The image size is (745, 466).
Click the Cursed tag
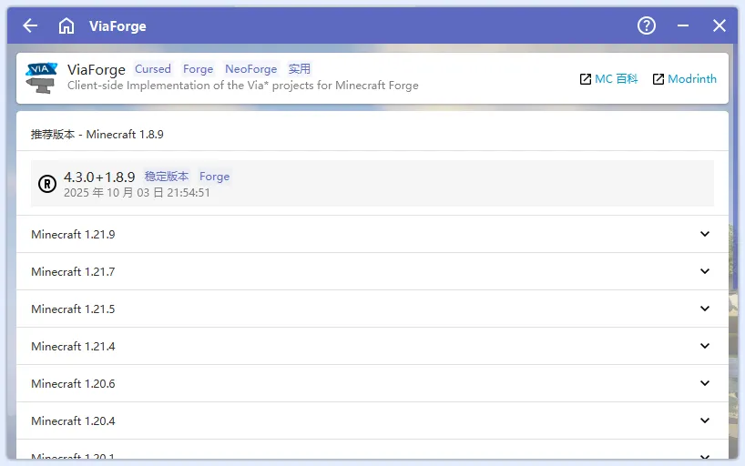click(153, 69)
